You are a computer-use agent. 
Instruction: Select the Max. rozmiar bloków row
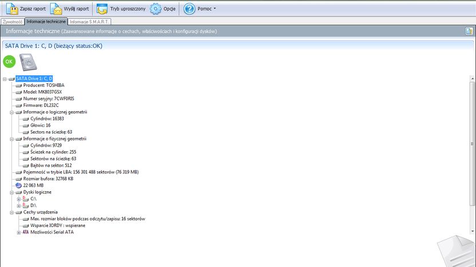(x=88, y=219)
